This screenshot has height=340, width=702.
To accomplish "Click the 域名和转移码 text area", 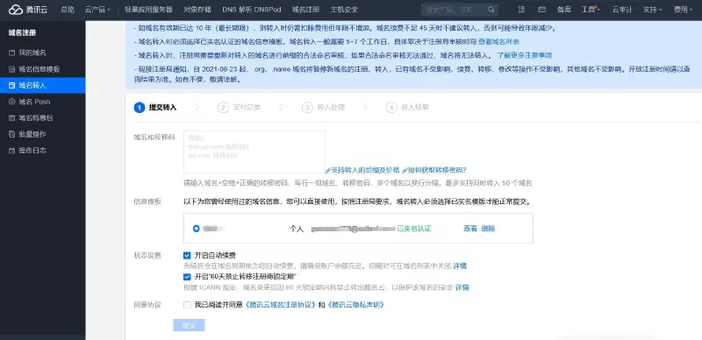I will (x=254, y=152).
